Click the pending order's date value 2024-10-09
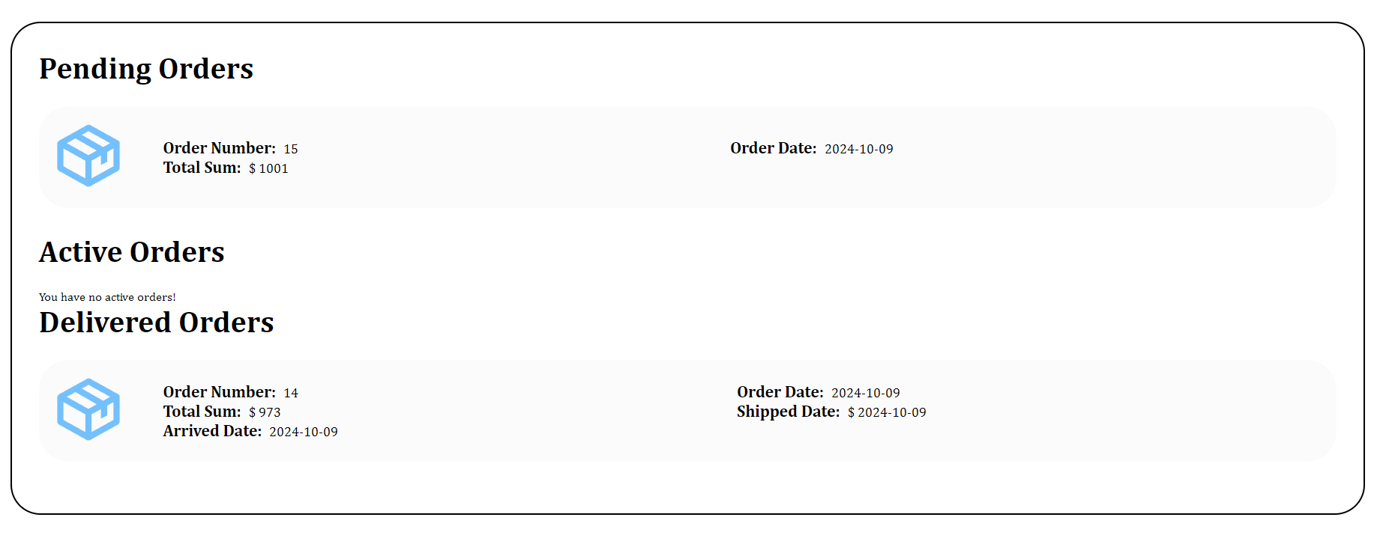The height and width of the screenshot is (541, 1386). point(859,149)
